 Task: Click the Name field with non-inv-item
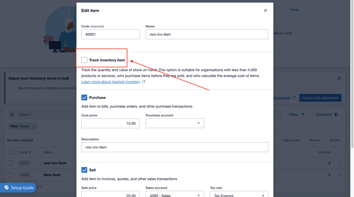click(207, 34)
